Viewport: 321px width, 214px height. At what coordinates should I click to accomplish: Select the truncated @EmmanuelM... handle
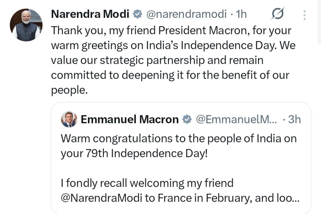click(236, 119)
